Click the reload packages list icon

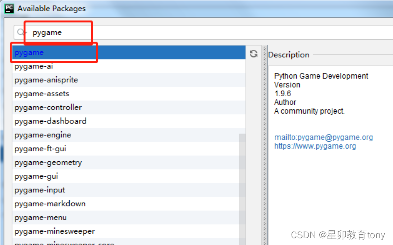pyautogui.click(x=254, y=54)
